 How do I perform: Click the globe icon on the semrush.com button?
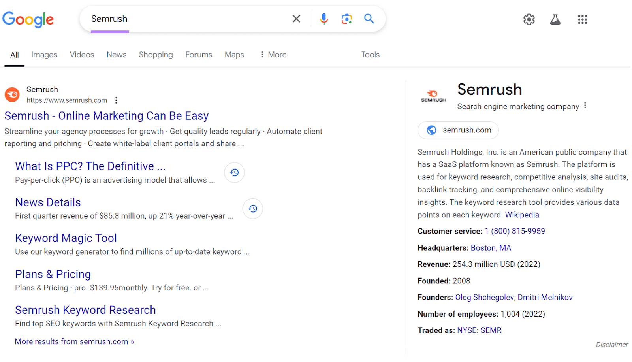431,130
